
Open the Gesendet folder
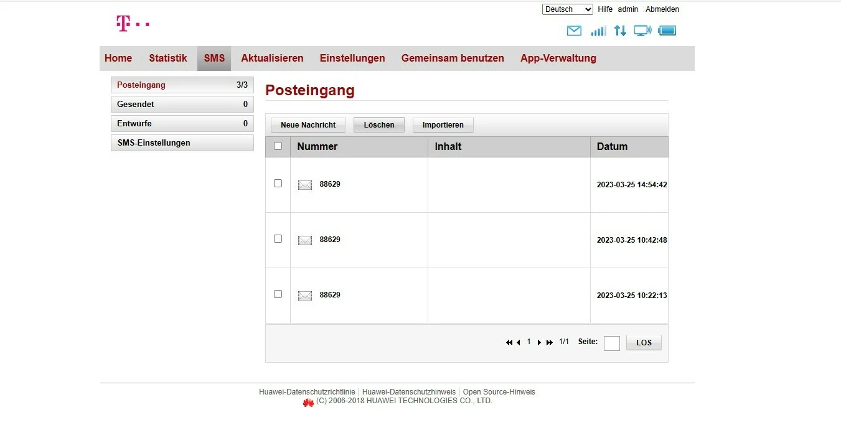click(182, 105)
